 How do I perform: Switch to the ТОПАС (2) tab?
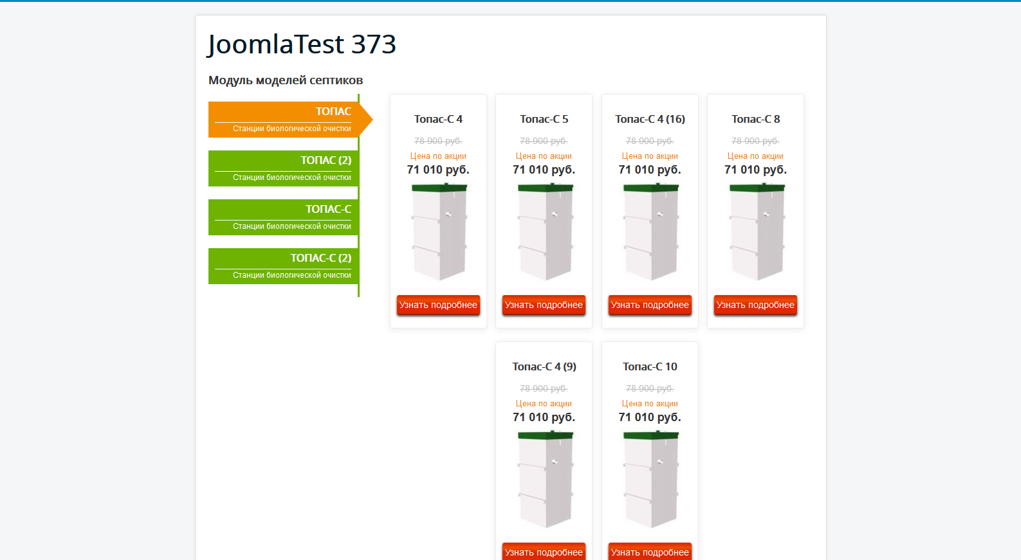(283, 168)
